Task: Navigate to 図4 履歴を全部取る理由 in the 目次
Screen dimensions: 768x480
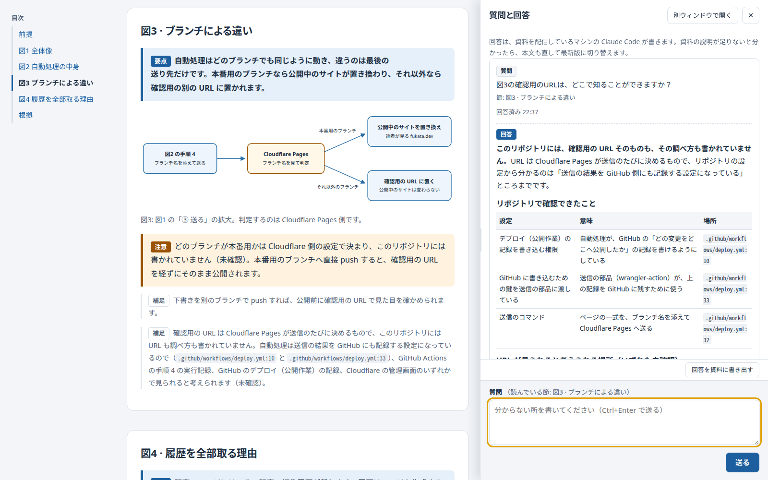Action: point(56,99)
